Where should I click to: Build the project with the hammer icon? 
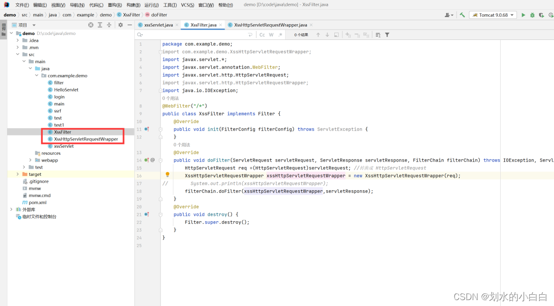coord(462,15)
